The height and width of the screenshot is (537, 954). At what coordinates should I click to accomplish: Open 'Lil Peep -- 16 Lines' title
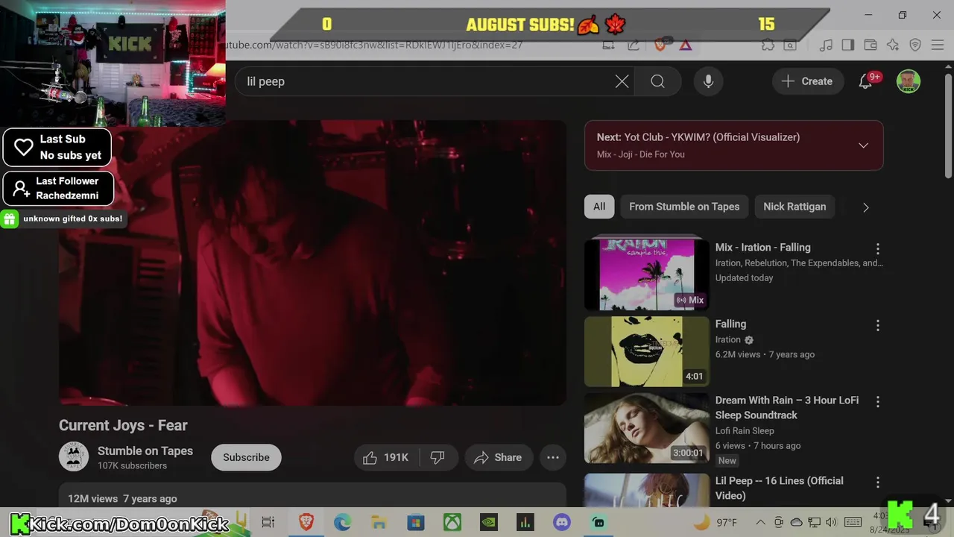click(x=780, y=488)
